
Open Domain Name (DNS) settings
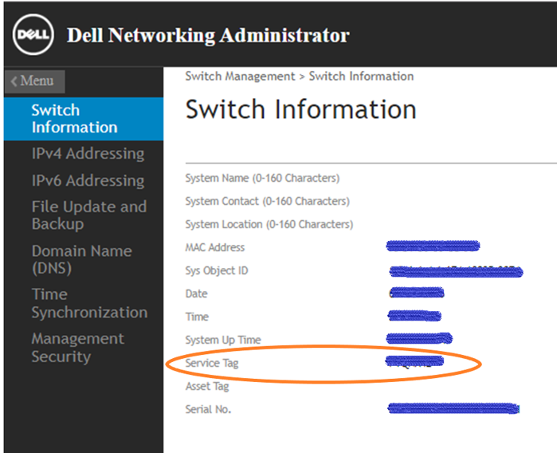pyautogui.click(x=81, y=259)
